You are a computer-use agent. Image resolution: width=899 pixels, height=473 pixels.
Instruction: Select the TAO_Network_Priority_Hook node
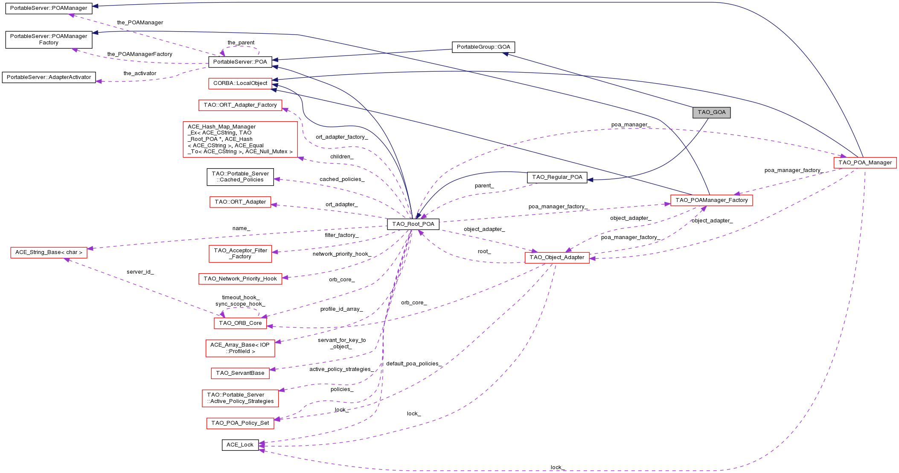240,279
